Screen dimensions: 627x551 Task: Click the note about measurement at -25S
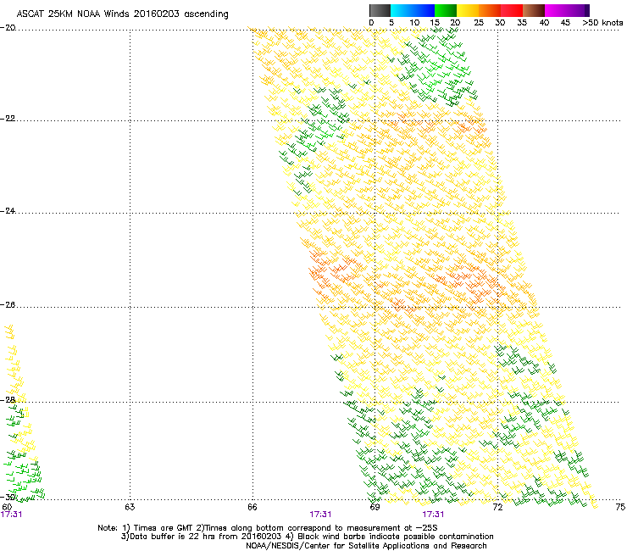coord(317,528)
